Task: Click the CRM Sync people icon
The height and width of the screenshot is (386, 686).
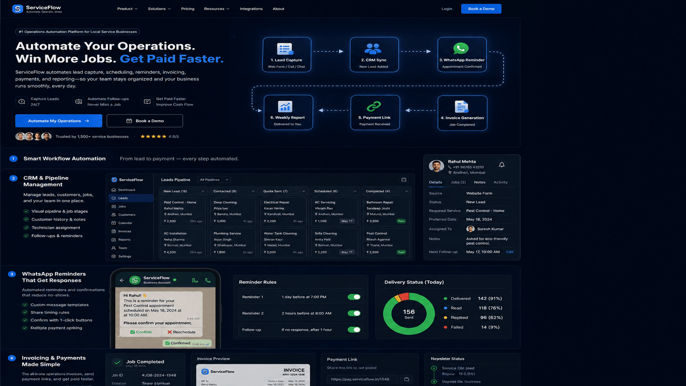Action: coord(373,49)
